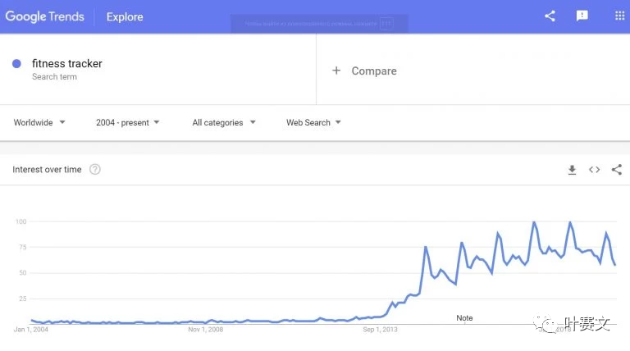The width and height of the screenshot is (630, 351).
Task: Click the plus icon beside Compare
Action: point(336,71)
